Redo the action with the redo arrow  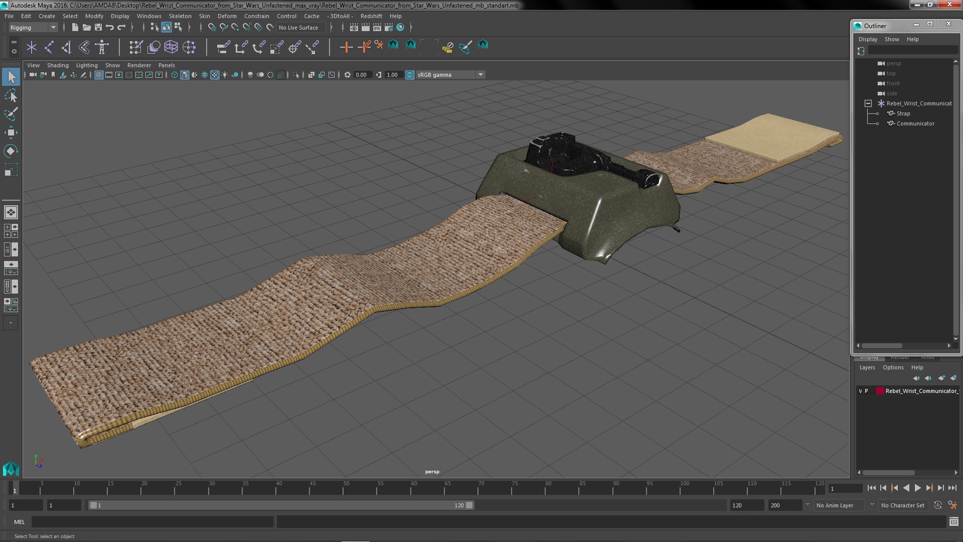click(x=121, y=27)
